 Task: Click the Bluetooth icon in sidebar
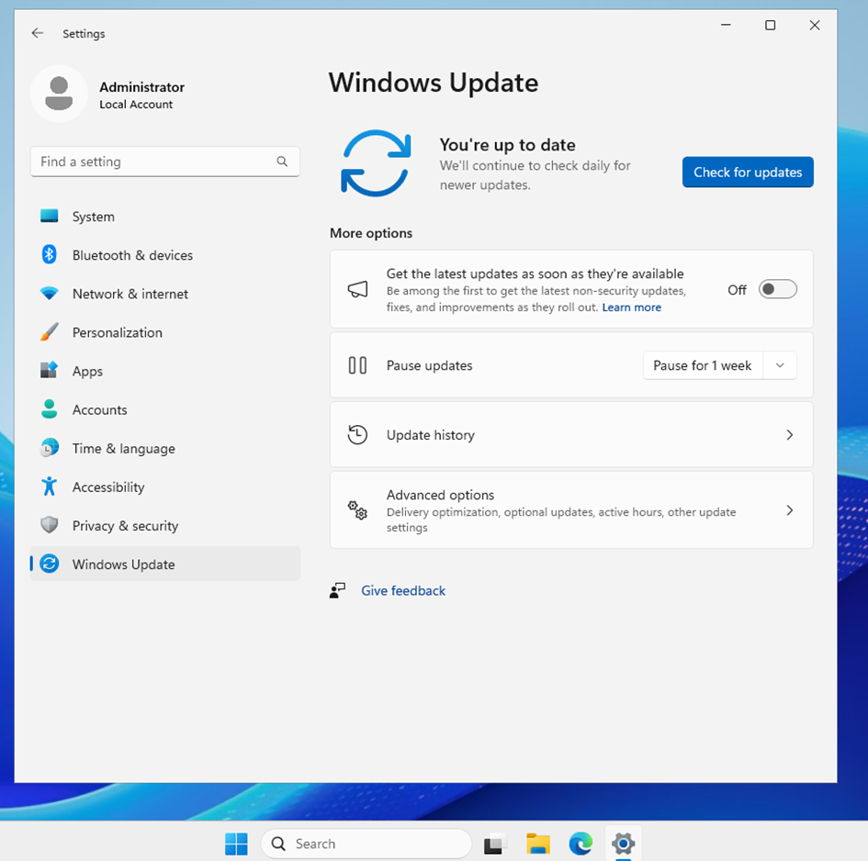point(50,254)
